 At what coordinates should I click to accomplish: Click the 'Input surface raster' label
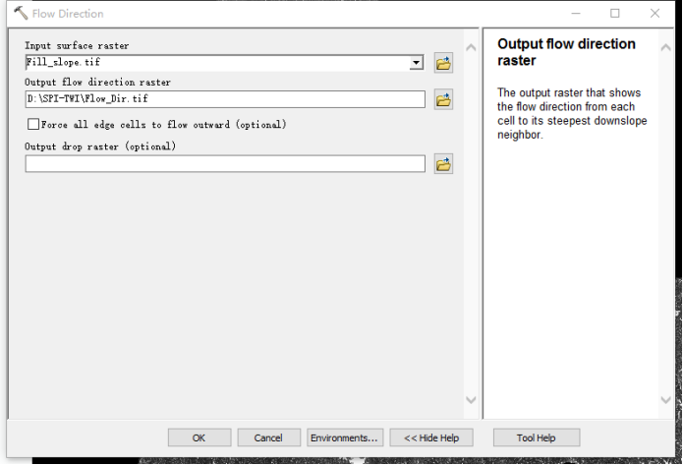77,45
